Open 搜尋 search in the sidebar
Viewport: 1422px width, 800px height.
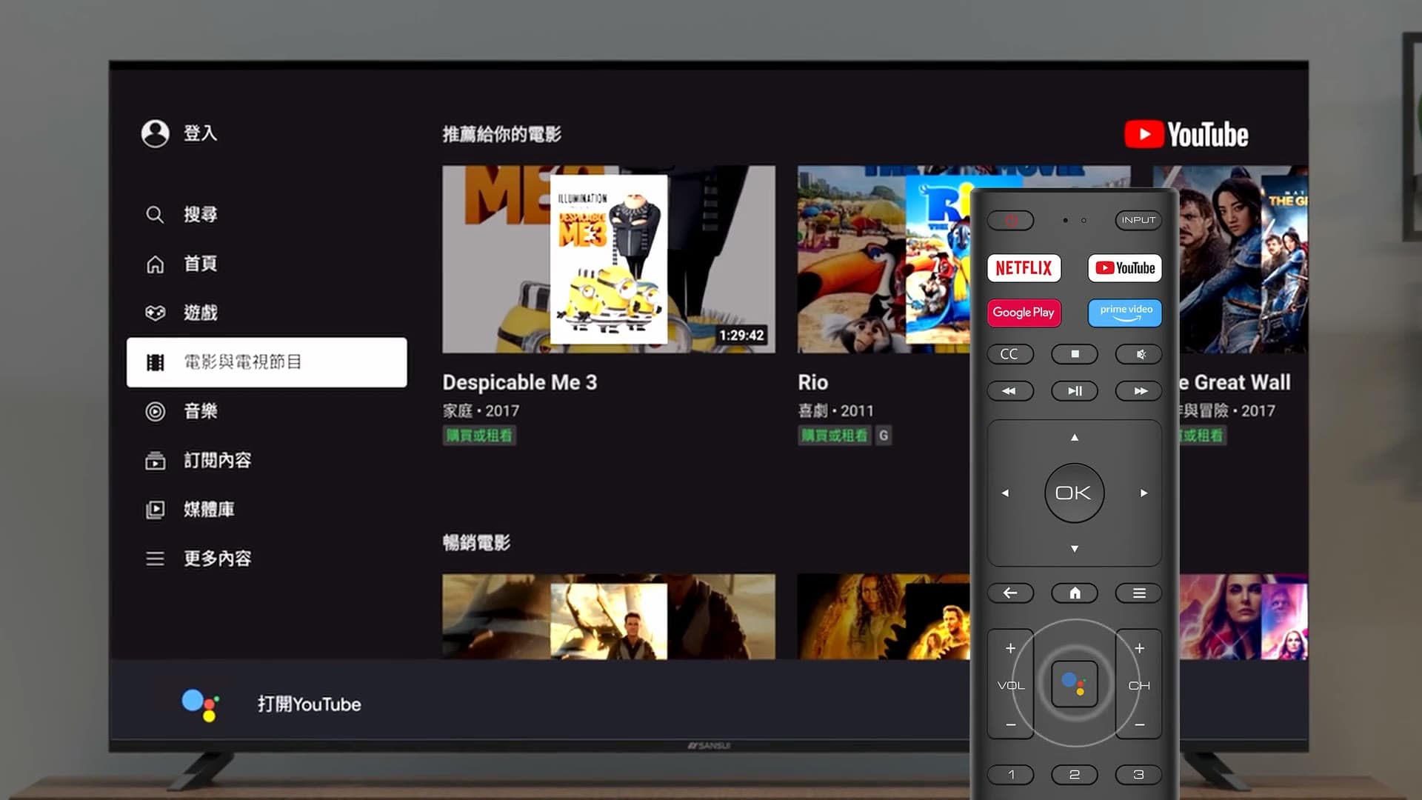[181, 215]
